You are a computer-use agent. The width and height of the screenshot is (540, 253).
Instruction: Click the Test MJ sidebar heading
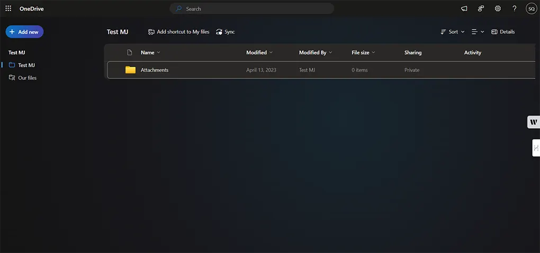[17, 53]
